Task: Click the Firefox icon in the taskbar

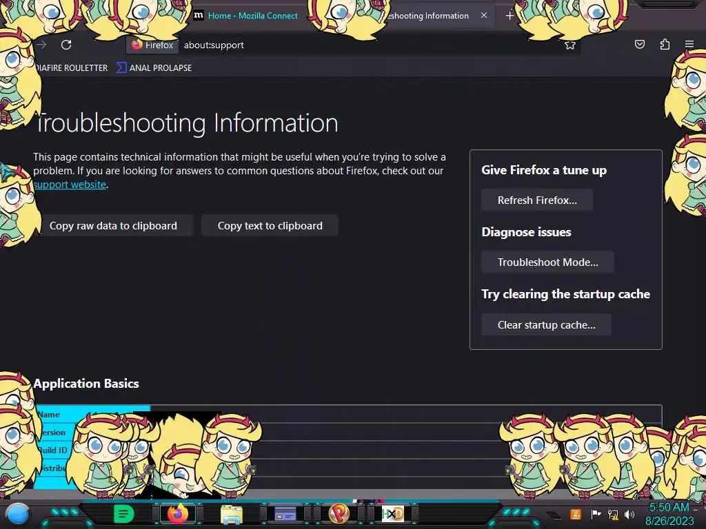Action: tap(178, 514)
